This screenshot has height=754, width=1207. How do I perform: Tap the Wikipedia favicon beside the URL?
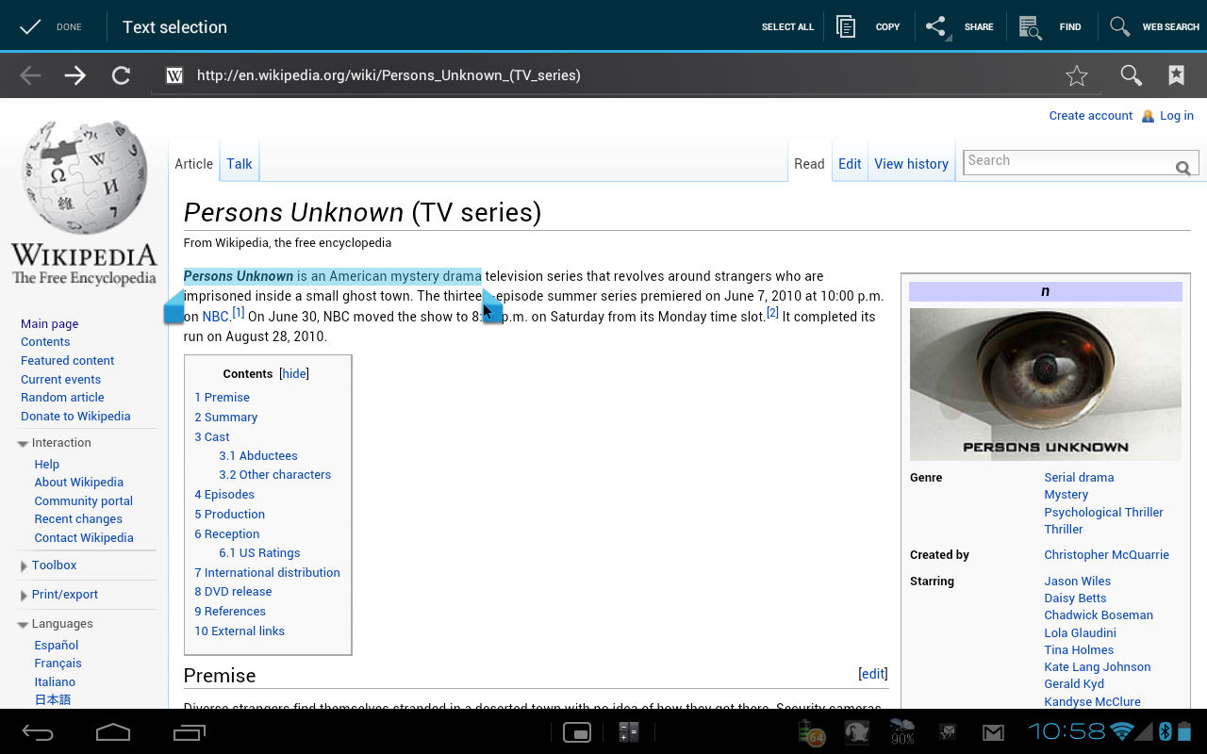174,75
